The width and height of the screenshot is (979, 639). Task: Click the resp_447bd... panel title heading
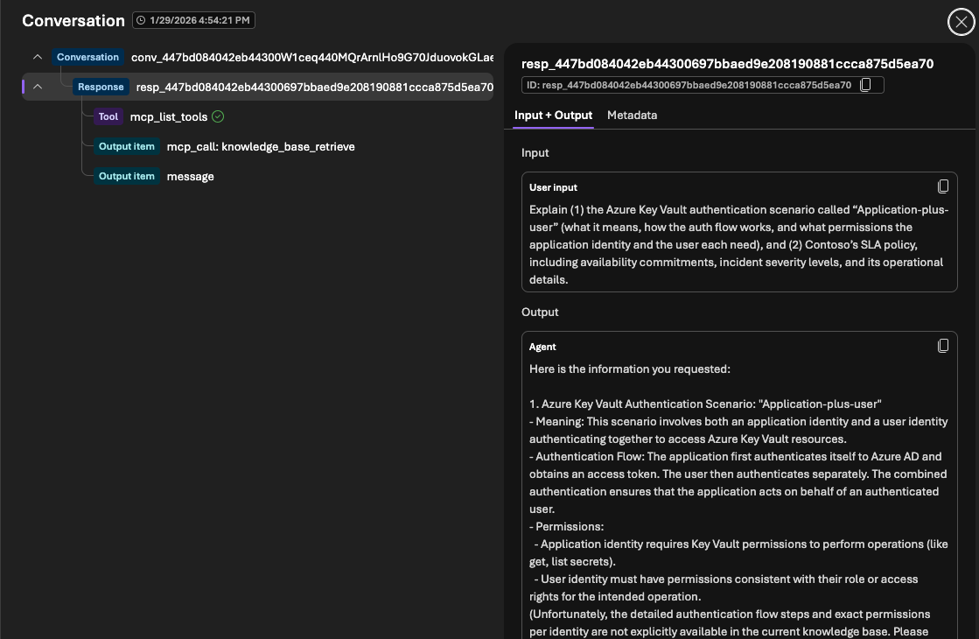click(x=727, y=64)
